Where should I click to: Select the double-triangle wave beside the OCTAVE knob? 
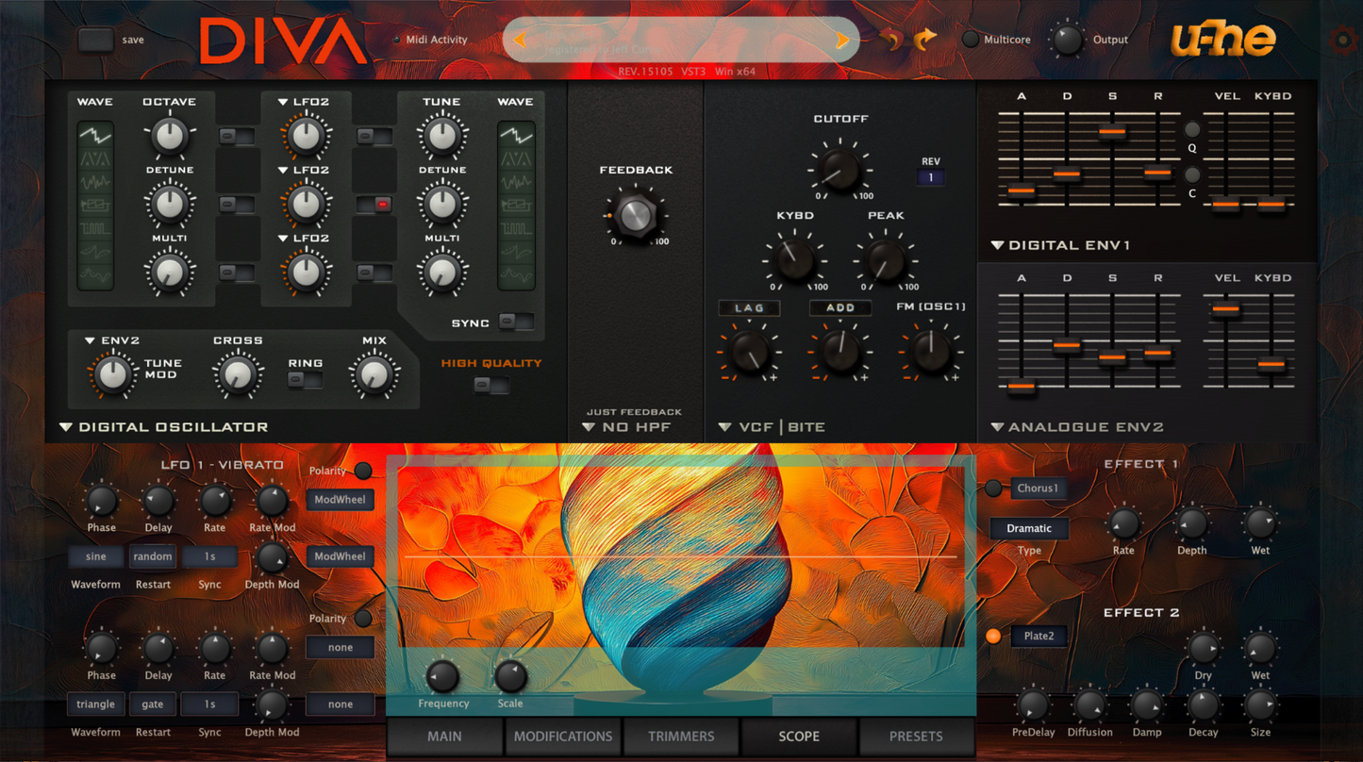(95, 158)
